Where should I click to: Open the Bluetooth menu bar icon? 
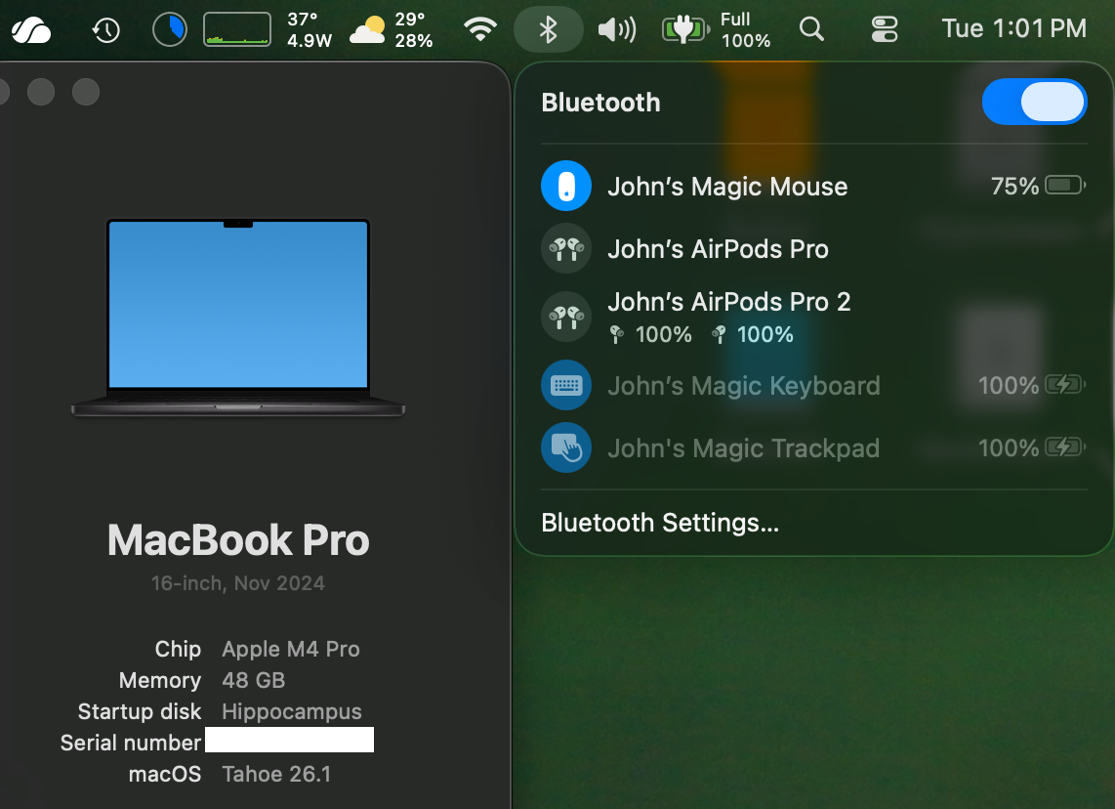point(549,30)
